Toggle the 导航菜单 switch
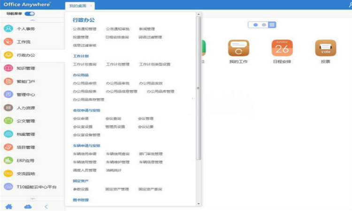This screenshot has height=211, width=352. 30,14
